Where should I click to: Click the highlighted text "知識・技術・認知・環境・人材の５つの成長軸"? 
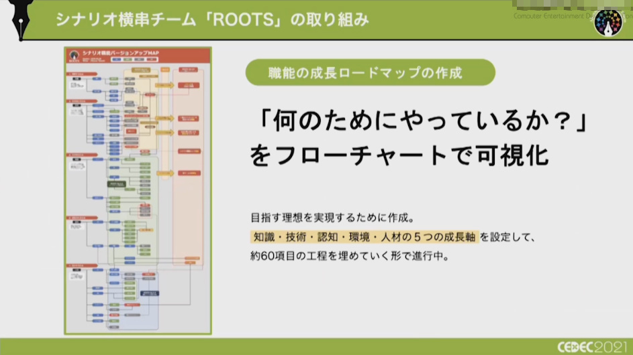coord(363,236)
